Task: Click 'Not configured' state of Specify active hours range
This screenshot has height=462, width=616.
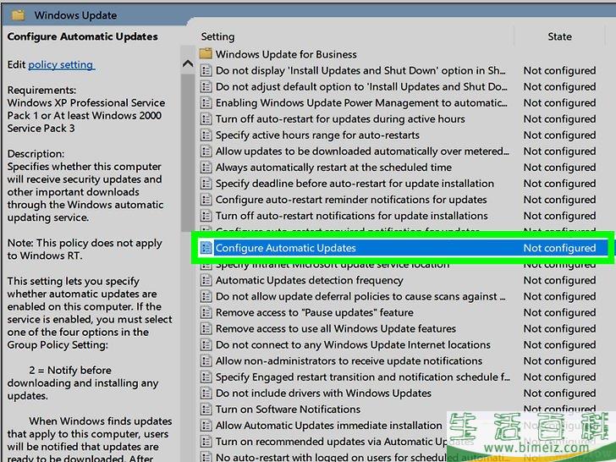Action: [559, 135]
